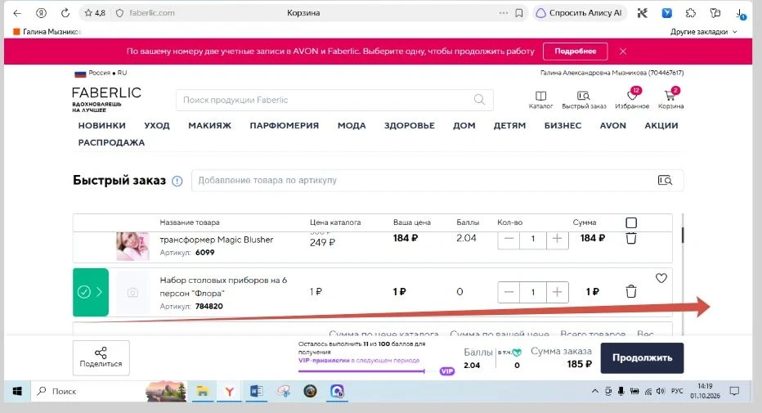Viewport: 762px width, 413px height.
Task: Open the НОВИНКИ menu
Action: (102, 125)
